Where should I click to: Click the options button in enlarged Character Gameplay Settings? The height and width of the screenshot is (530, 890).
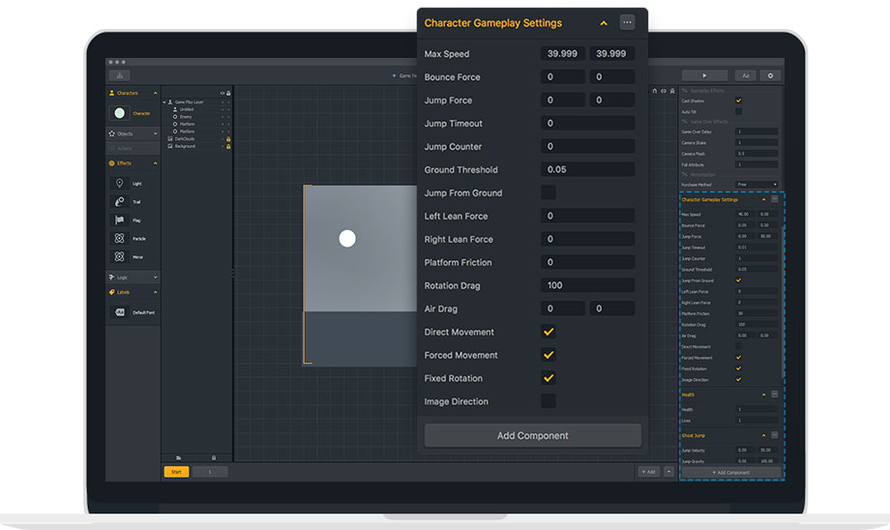(627, 22)
